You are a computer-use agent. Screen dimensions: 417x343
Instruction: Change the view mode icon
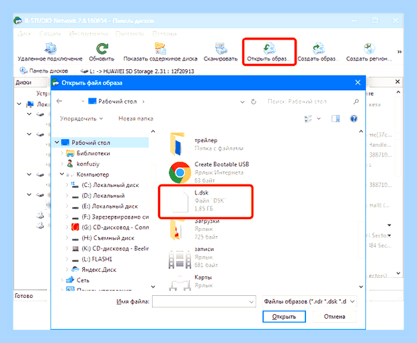click(x=309, y=118)
